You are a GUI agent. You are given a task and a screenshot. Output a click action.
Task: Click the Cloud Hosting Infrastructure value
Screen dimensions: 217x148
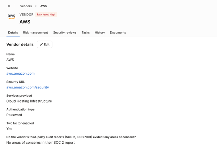click(x=29, y=101)
